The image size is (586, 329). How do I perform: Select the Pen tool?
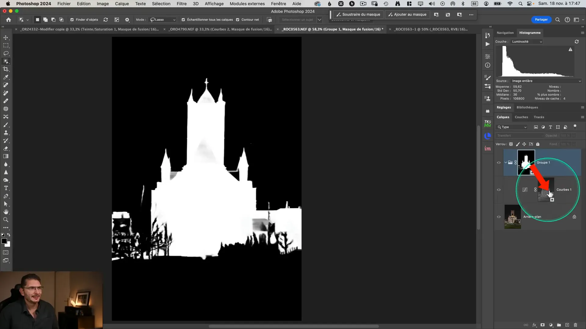pos(6,196)
